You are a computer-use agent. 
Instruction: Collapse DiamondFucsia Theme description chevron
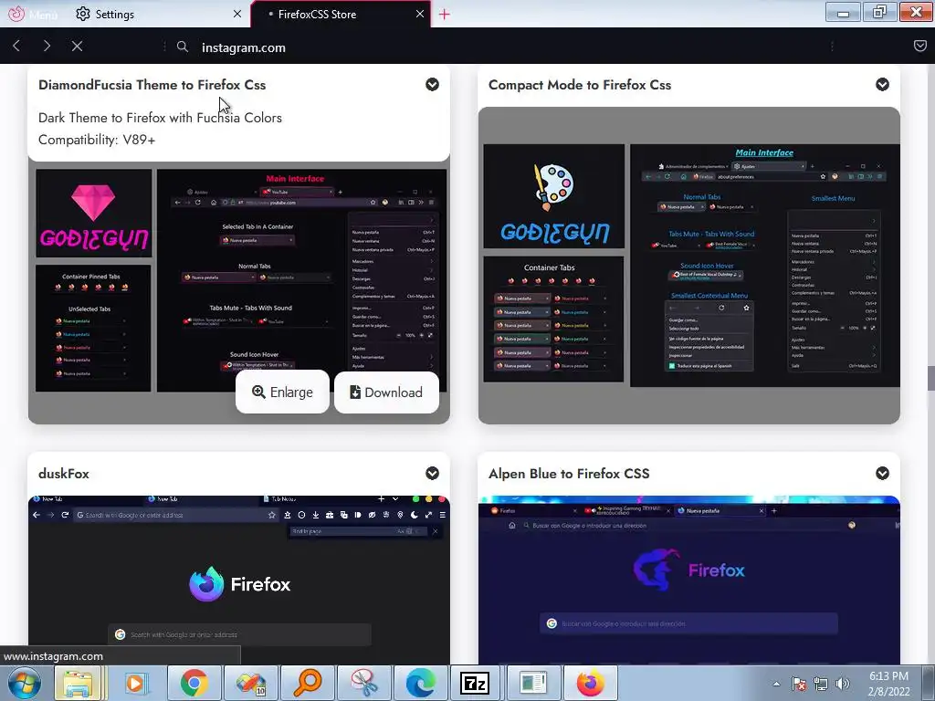432,85
